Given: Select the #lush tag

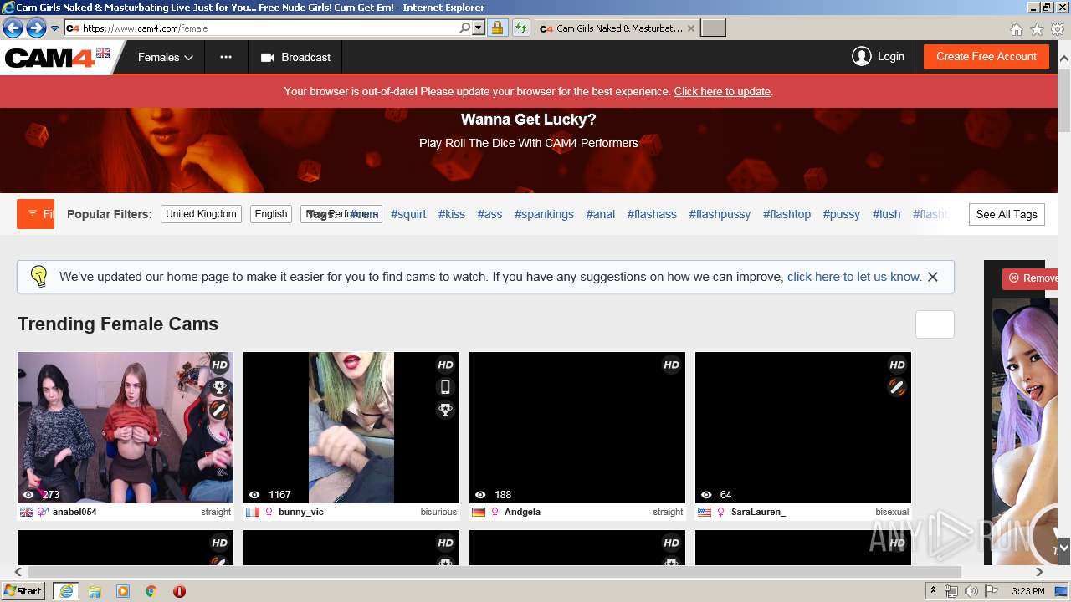Looking at the screenshot, I should (886, 214).
